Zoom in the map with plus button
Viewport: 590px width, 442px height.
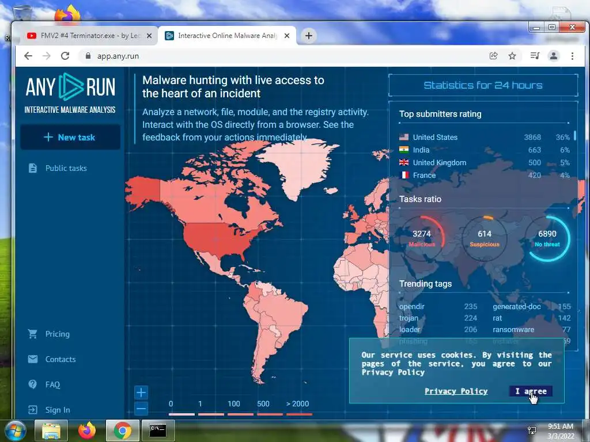coord(141,393)
